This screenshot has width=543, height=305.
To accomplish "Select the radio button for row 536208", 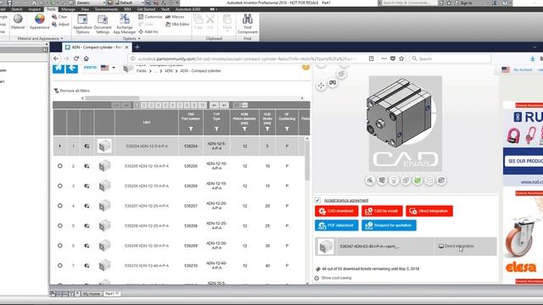I will (x=60, y=225).
